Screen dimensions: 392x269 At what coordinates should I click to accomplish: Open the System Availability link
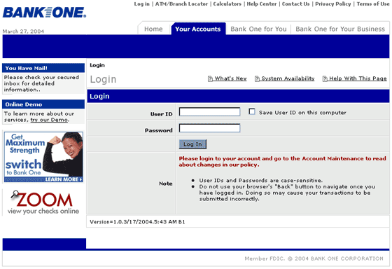point(288,78)
